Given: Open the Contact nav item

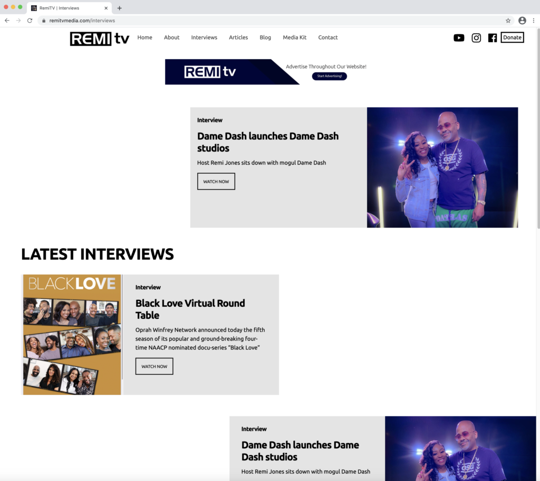Looking at the screenshot, I should (x=328, y=37).
